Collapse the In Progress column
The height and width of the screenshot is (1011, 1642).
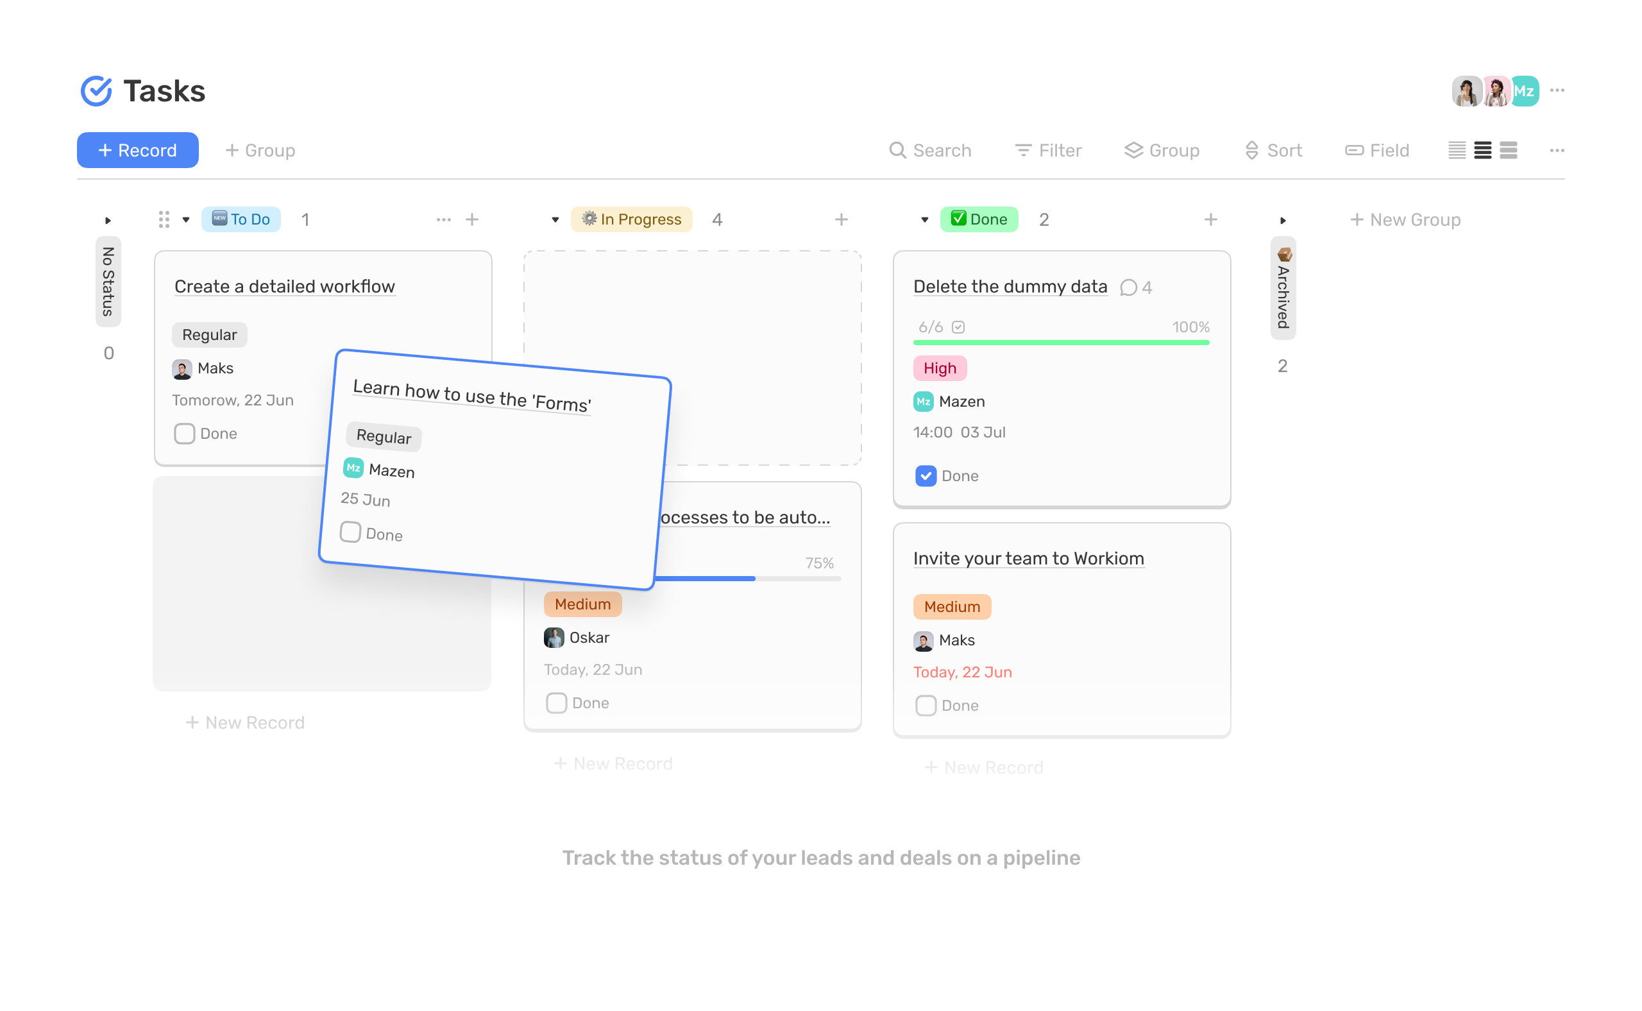[555, 219]
